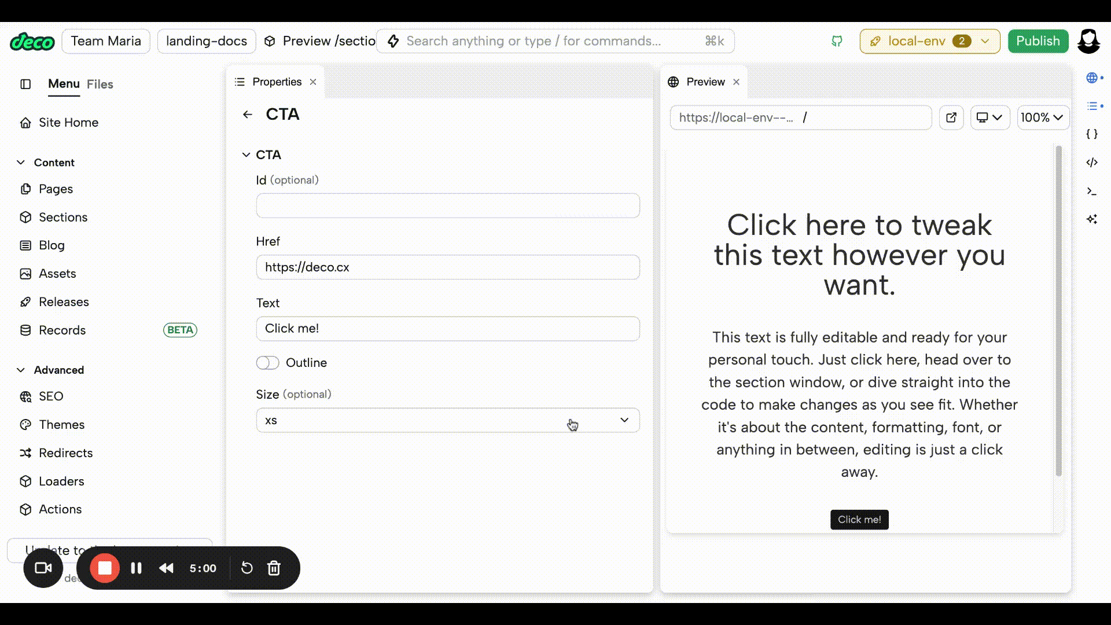Open the Records section marked BETA
1111x625 pixels.
point(64,330)
